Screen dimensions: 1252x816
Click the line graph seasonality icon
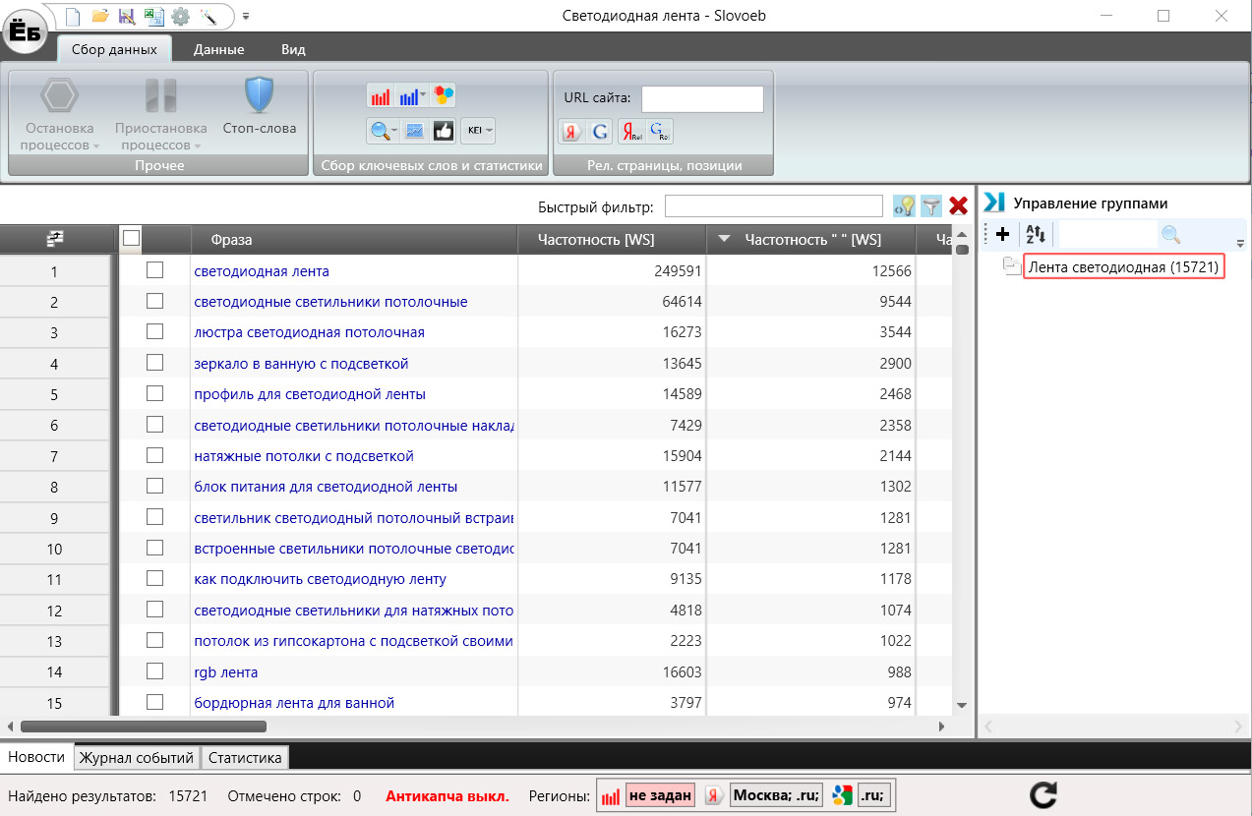[414, 130]
